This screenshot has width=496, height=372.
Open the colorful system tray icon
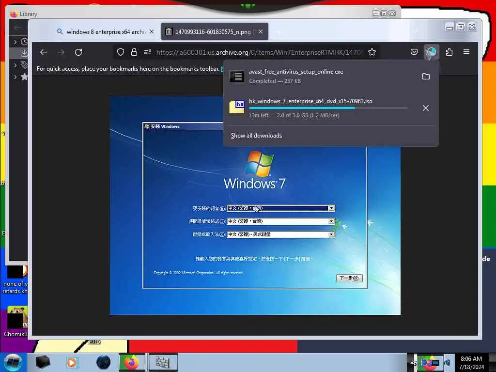coord(429,362)
